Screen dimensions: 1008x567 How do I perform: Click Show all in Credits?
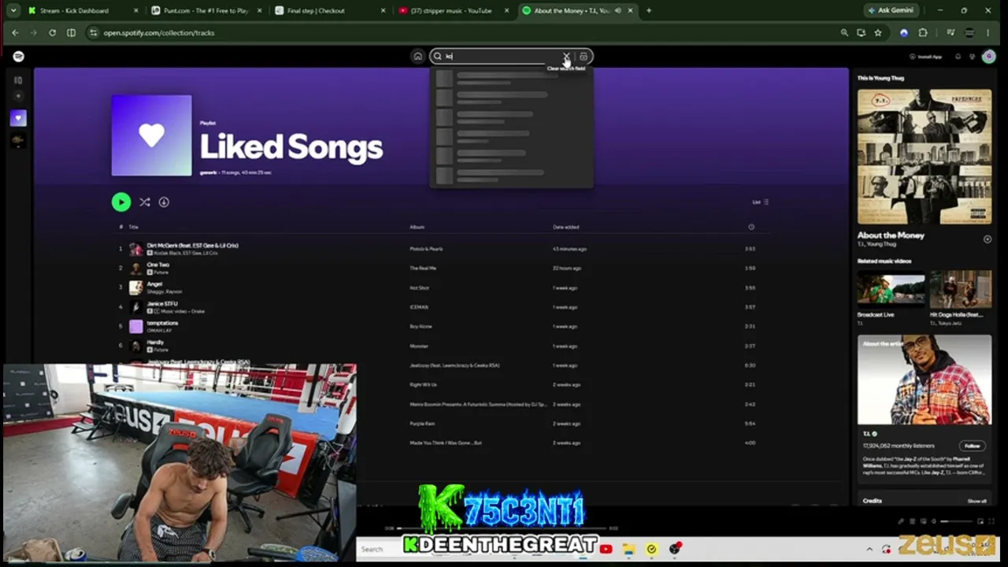[977, 502]
